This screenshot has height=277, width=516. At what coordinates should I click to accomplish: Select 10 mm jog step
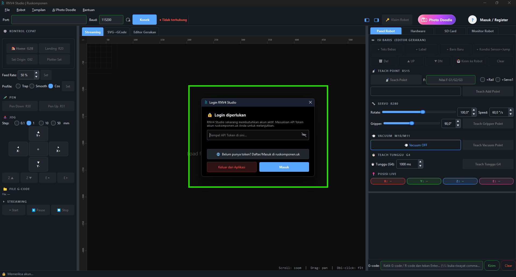tap(41, 123)
